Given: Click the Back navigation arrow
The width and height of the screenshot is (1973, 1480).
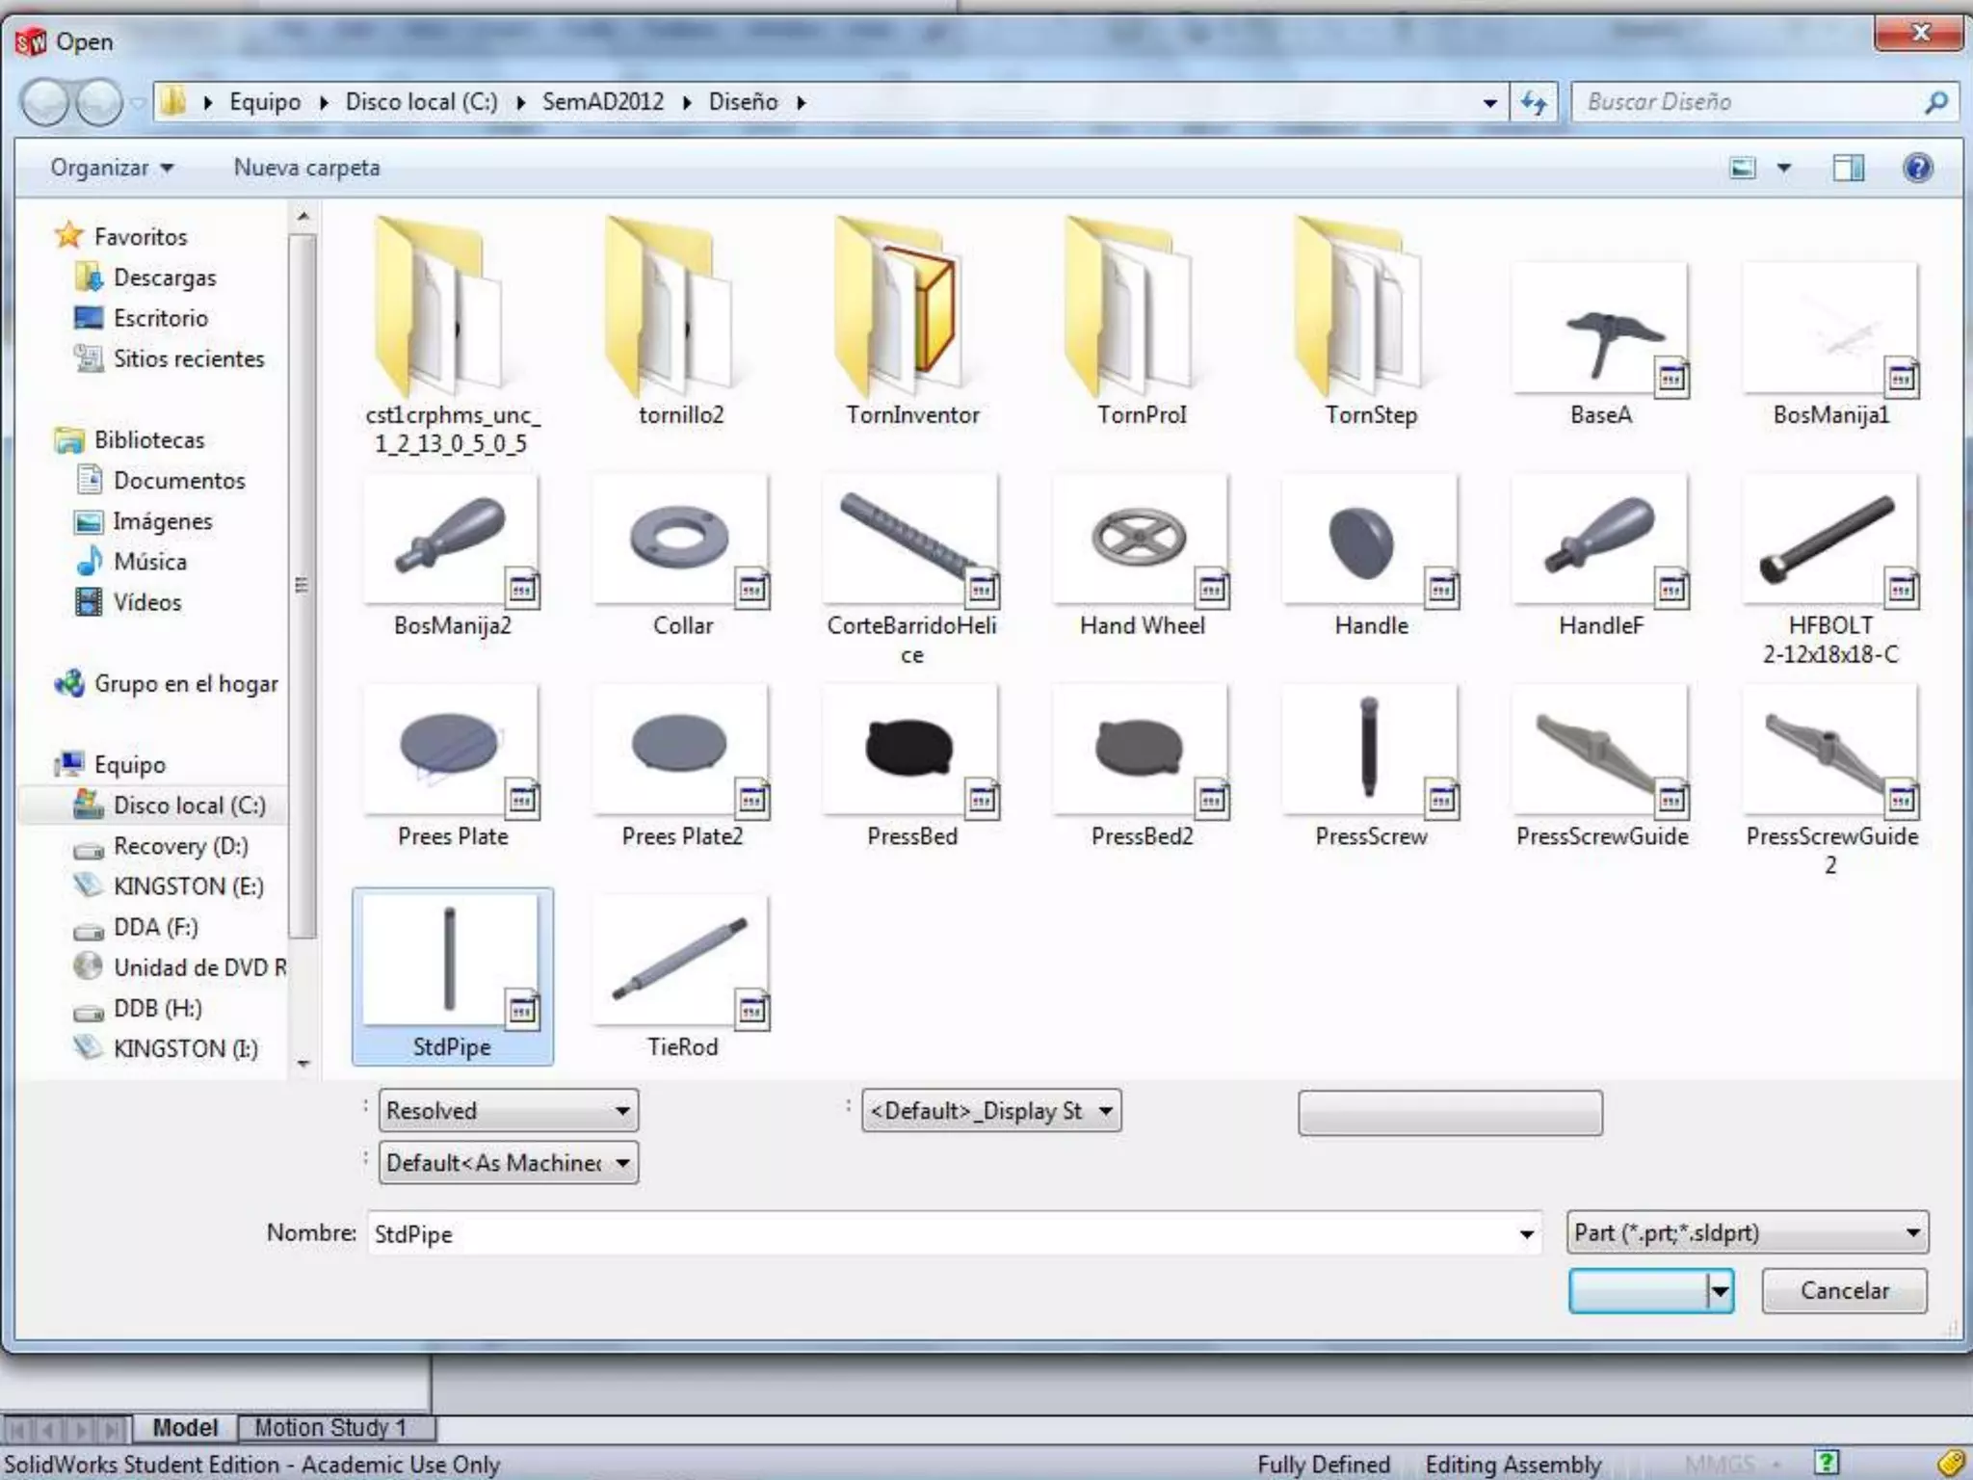Looking at the screenshot, I should [44, 102].
